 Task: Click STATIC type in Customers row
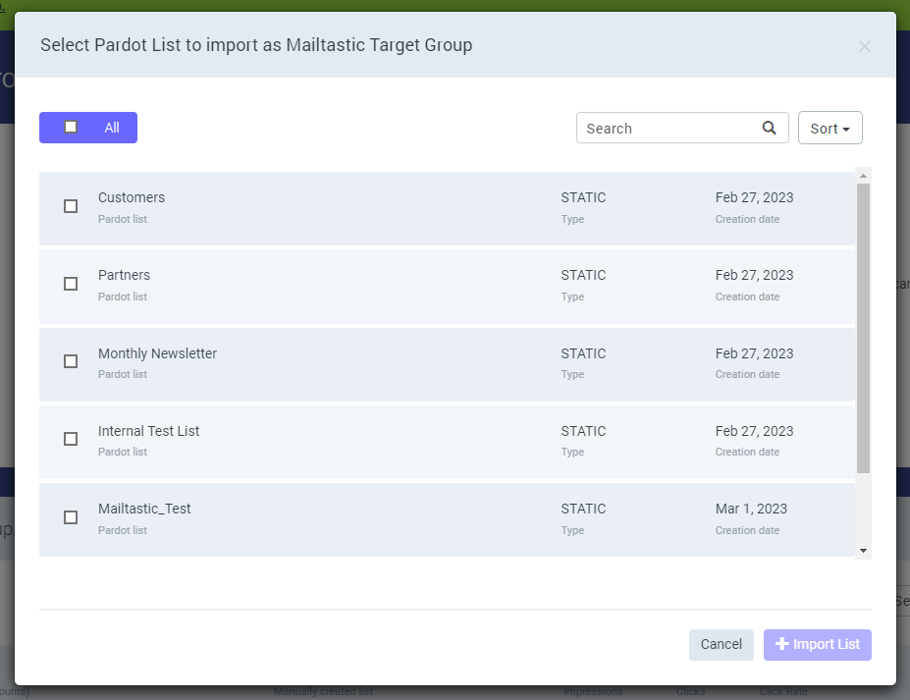583,197
